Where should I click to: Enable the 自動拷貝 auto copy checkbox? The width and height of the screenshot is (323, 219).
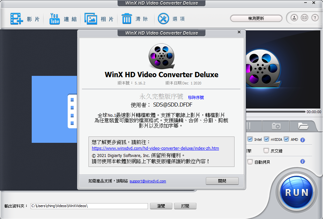point(250,162)
